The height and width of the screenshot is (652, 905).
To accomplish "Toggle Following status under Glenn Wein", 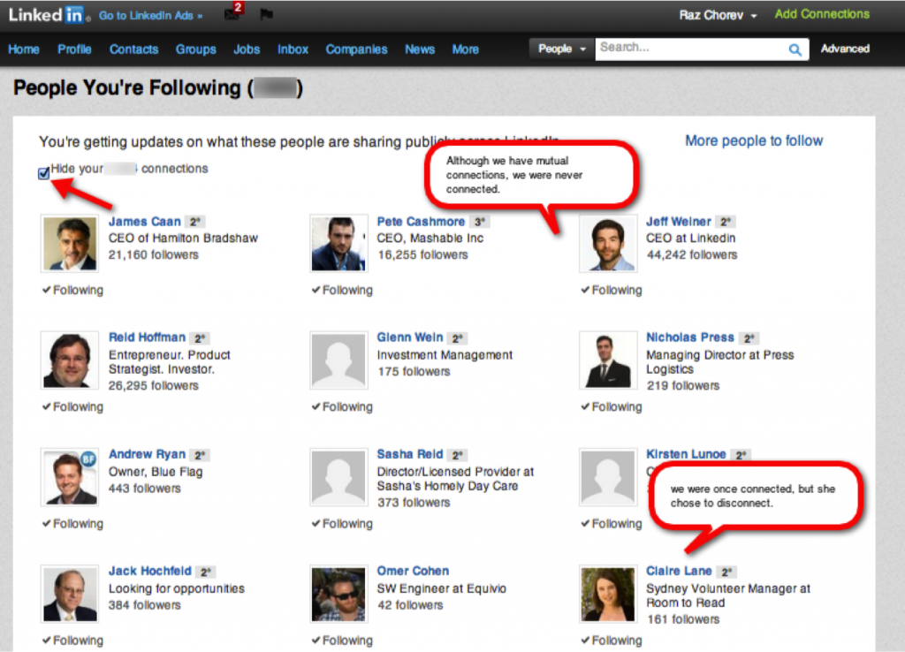I will click(341, 406).
